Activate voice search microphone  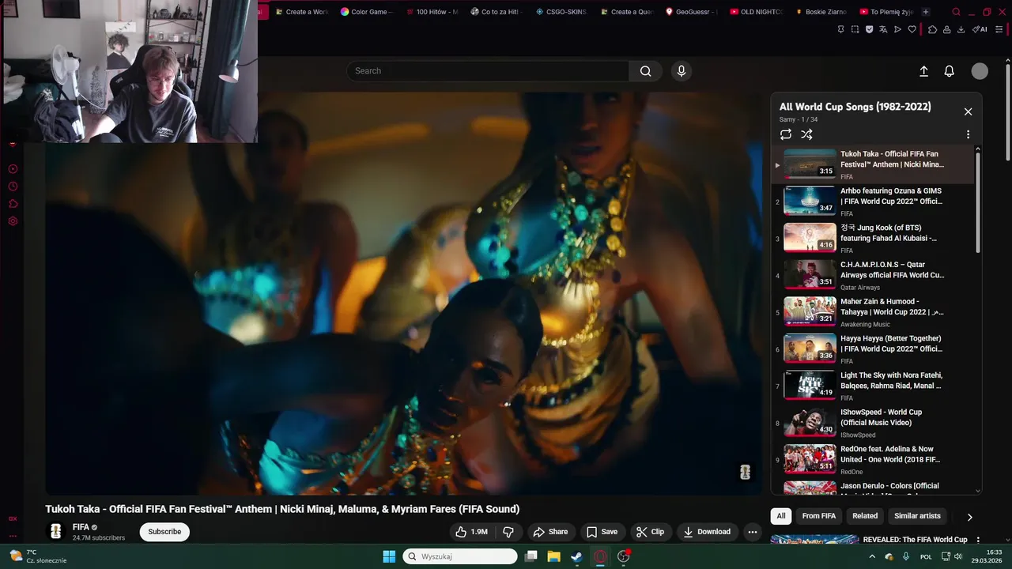point(682,71)
